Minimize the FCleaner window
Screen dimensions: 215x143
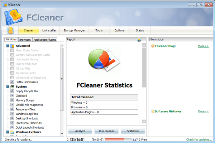tap(192, 5)
